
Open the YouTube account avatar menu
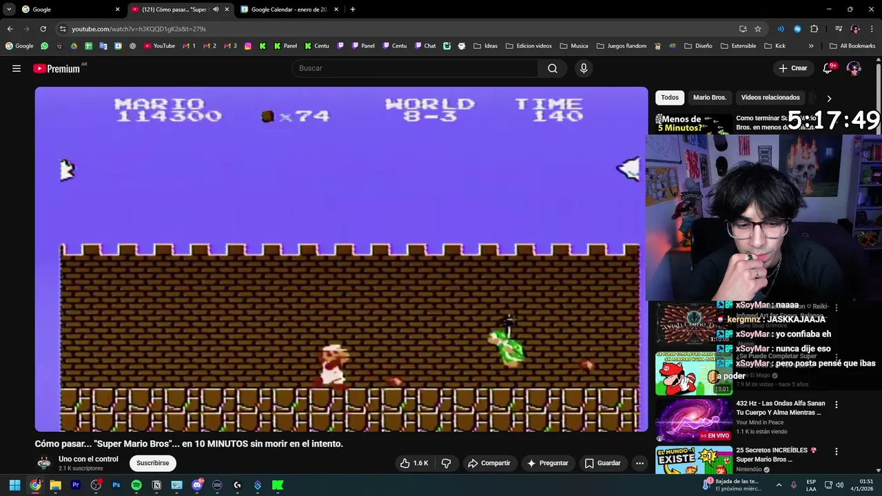(x=854, y=68)
